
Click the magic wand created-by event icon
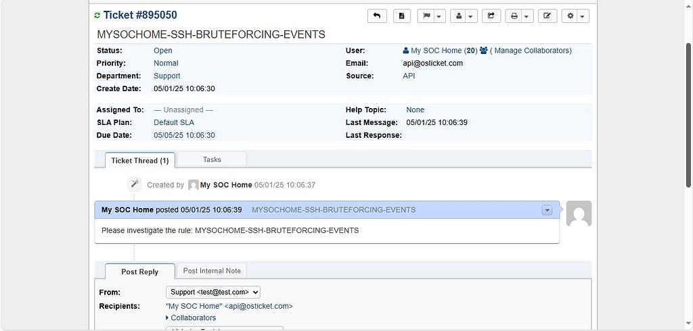point(135,184)
